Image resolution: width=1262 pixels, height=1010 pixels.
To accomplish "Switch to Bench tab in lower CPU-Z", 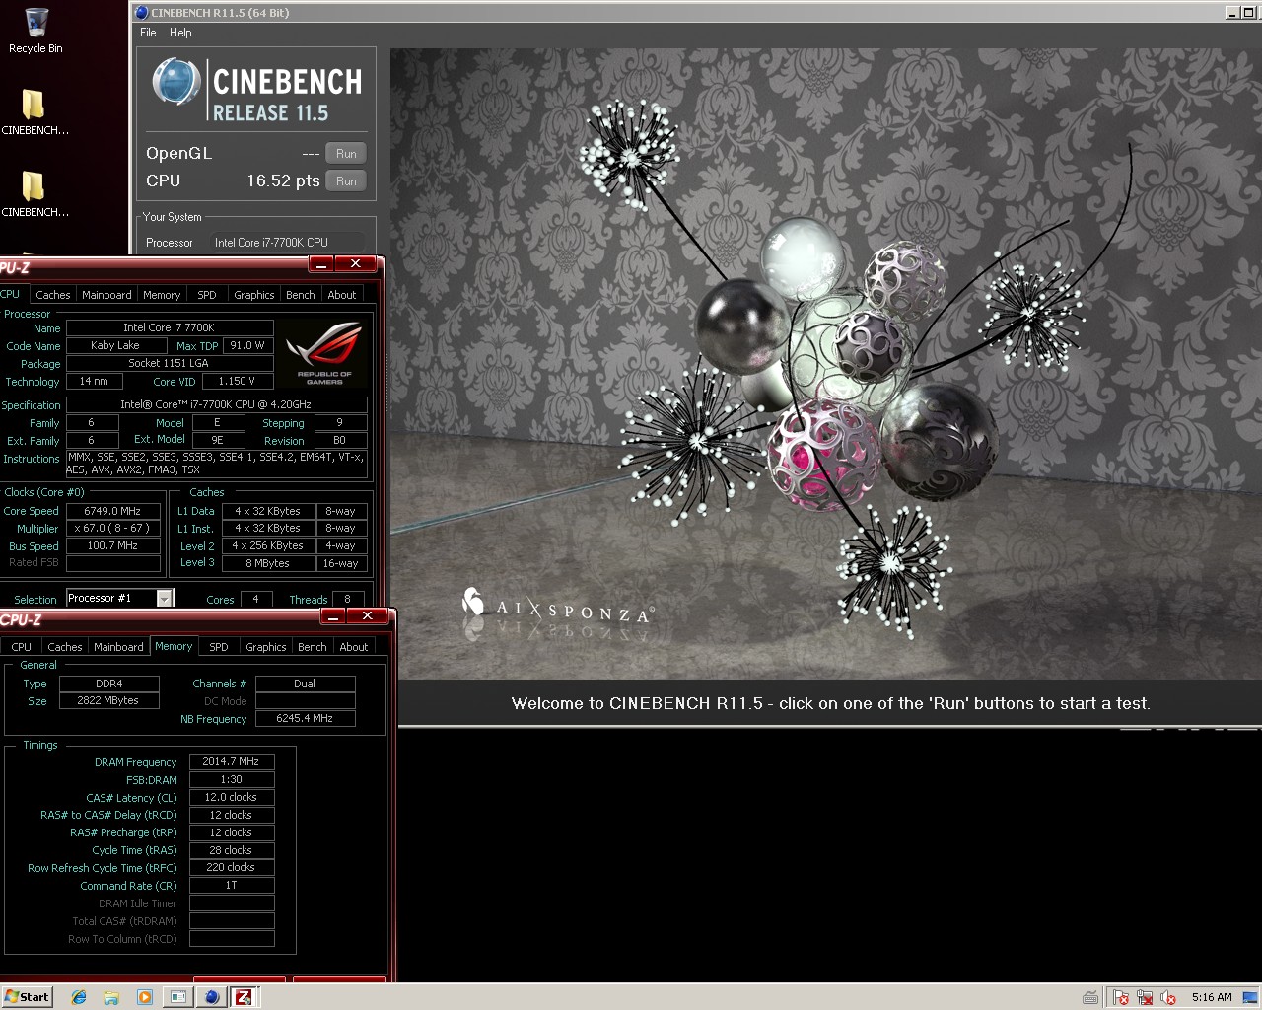I will (x=313, y=647).
